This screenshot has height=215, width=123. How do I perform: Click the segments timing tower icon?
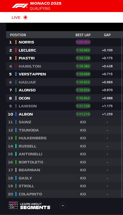pyautogui.click(x=13, y=205)
